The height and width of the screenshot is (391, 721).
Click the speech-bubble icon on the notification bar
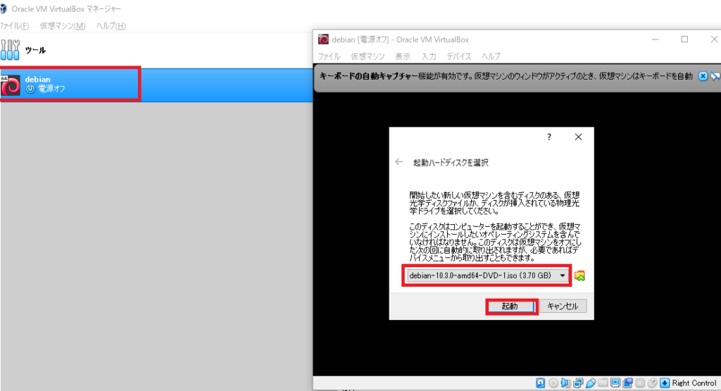715,76
